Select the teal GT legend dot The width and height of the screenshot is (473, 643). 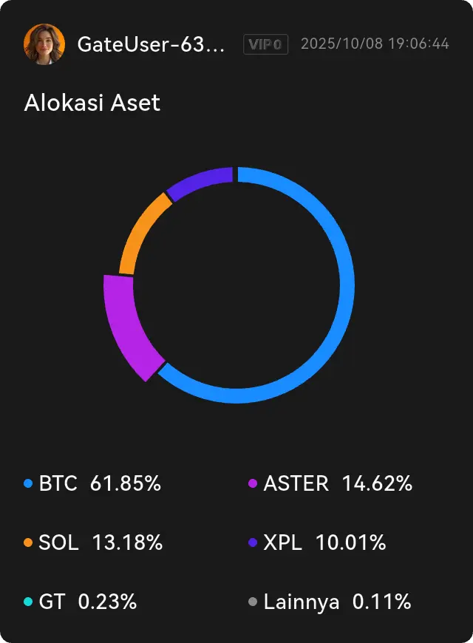(x=28, y=602)
